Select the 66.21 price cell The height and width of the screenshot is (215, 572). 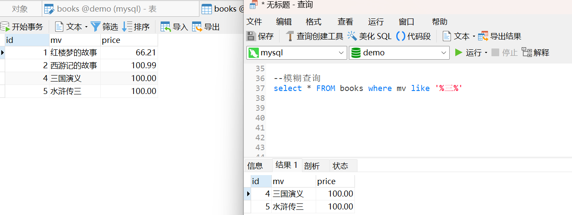tap(129, 53)
